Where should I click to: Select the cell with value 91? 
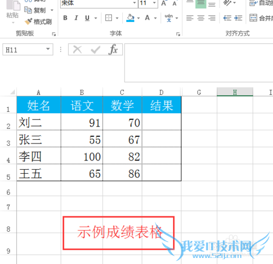(x=82, y=122)
